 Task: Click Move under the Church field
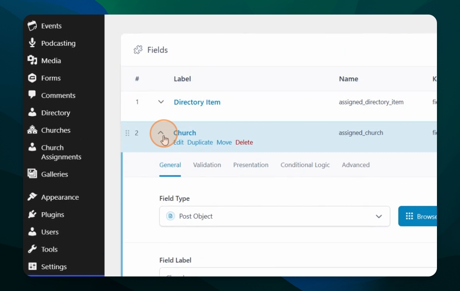click(x=224, y=142)
